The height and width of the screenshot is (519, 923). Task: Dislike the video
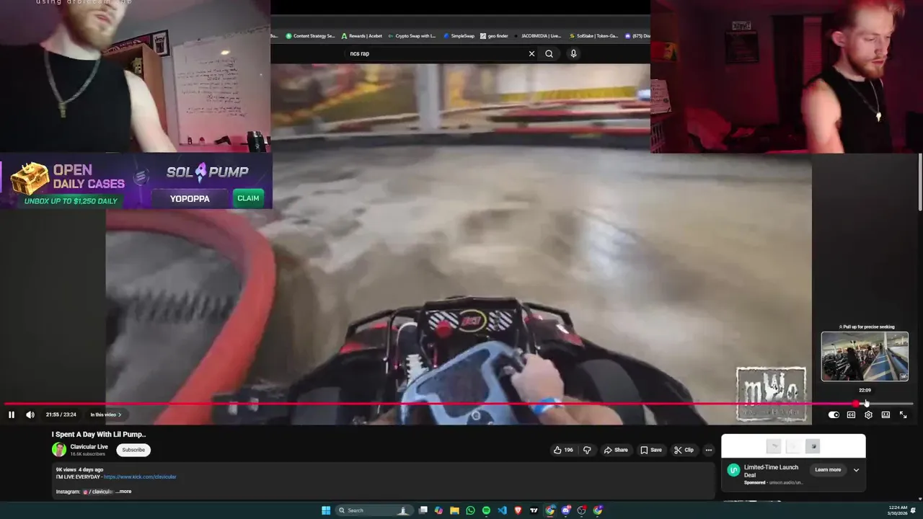point(587,450)
